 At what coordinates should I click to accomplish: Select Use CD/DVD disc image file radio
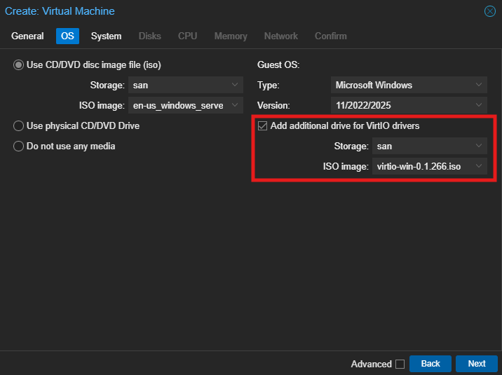point(18,65)
